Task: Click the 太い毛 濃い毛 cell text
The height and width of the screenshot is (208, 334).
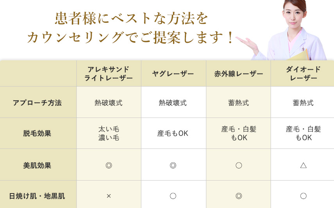Action: point(108,133)
